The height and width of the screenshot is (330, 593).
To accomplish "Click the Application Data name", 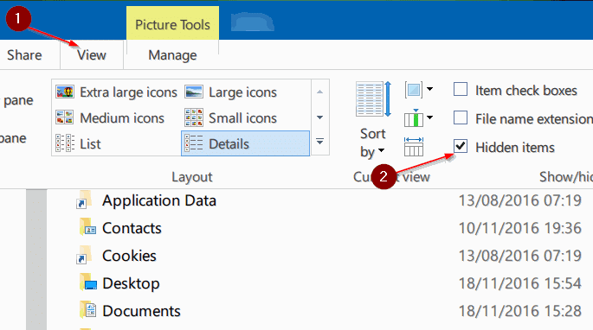I will point(159,200).
